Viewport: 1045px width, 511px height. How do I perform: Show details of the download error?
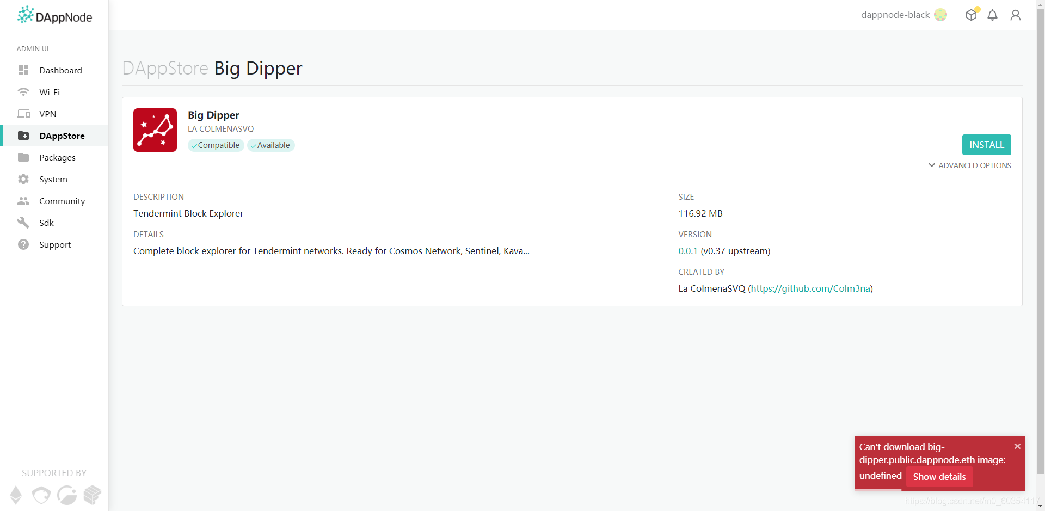coord(939,477)
